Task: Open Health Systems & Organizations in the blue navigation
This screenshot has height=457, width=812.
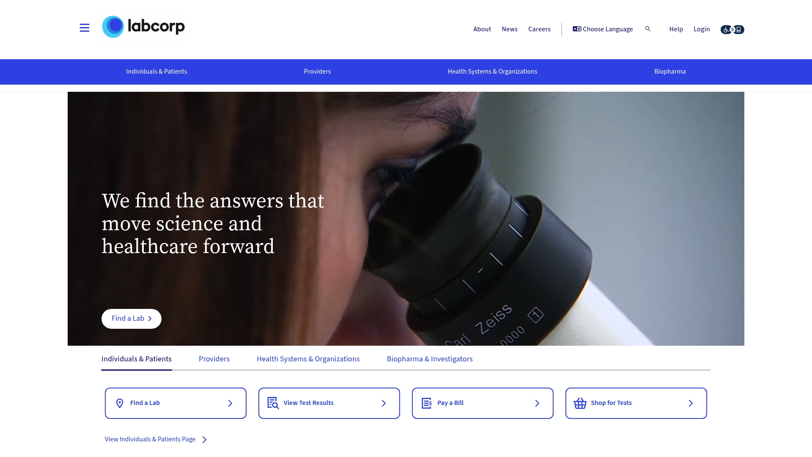Action: (x=492, y=72)
